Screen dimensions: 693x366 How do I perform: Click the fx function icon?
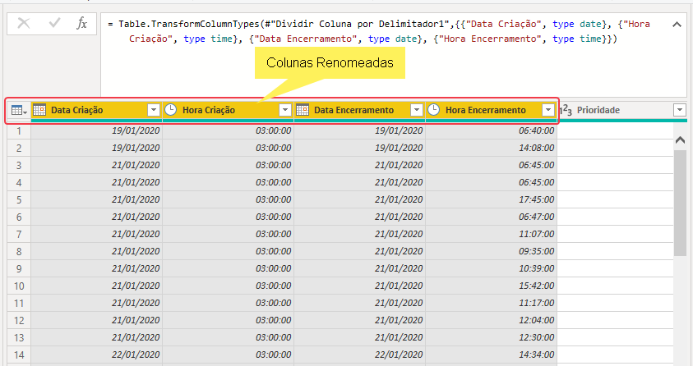(x=81, y=24)
